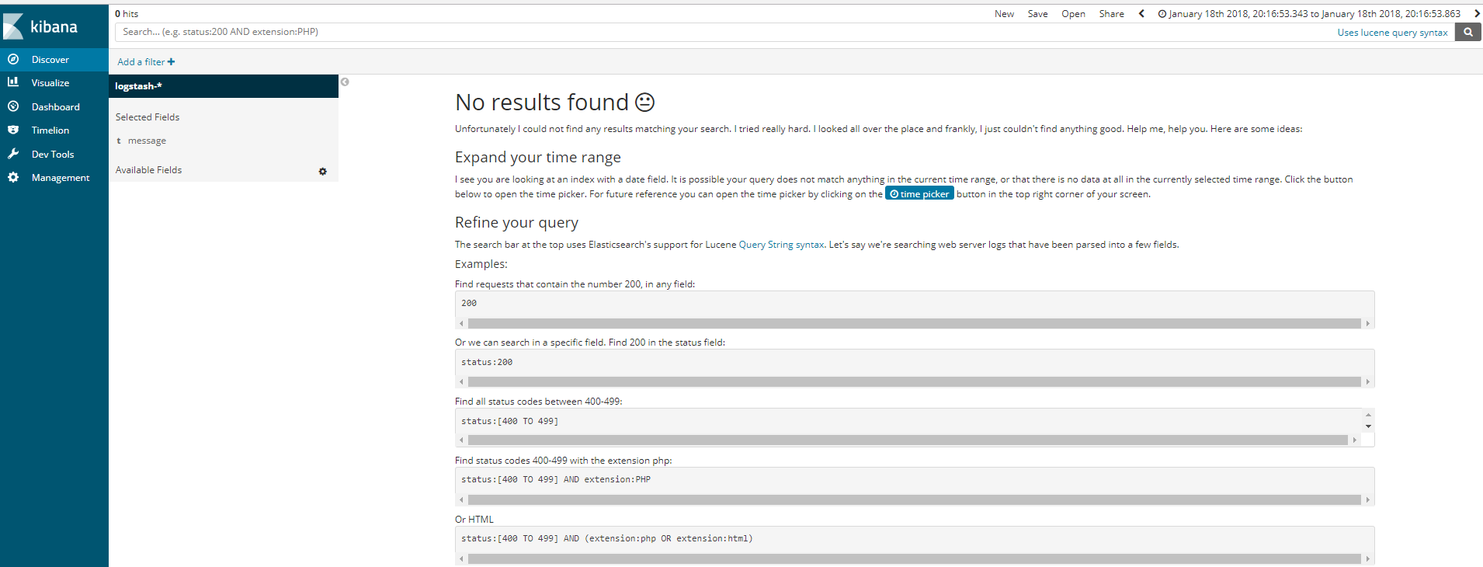
Task: Click the status:200 code example
Action: [487, 362]
